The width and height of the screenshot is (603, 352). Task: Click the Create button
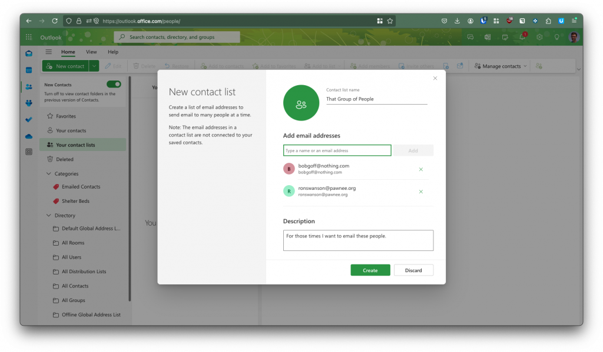pyautogui.click(x=370, y=270)
